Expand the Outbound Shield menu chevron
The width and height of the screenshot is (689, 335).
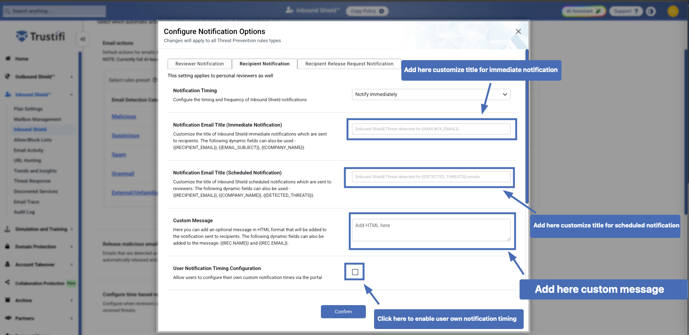pos(71,77)
